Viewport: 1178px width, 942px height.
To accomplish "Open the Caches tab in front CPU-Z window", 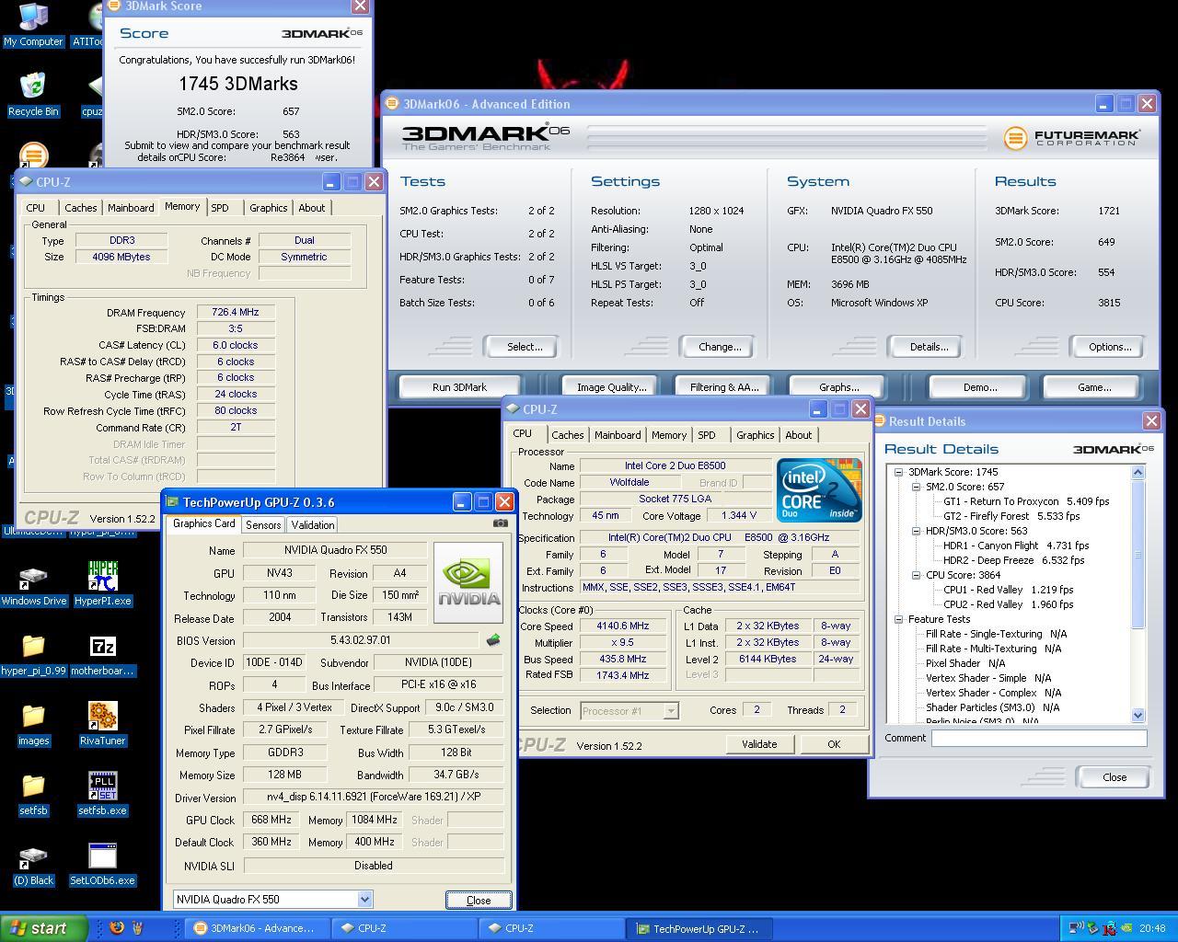I will coord(568,435).
